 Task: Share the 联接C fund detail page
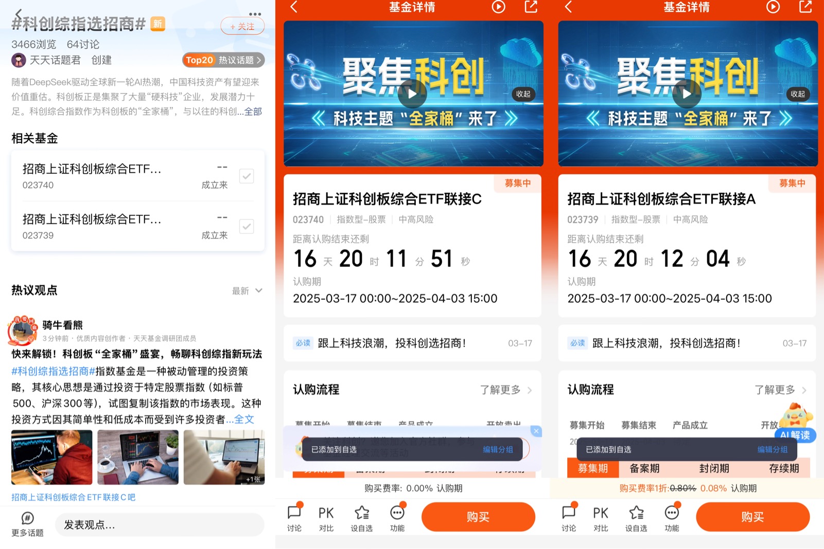pos(531,7)
